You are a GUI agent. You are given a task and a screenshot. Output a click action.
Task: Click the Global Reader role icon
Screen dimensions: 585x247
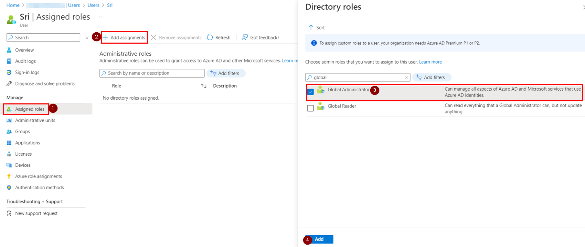pyautogui.click(x=321, y=106)
